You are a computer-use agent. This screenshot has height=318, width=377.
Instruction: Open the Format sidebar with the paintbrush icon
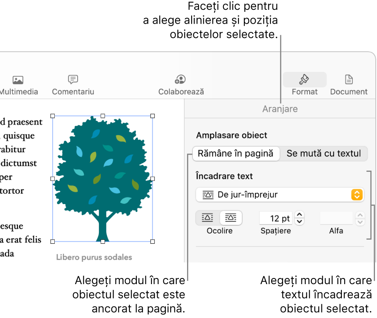(304, 80)
